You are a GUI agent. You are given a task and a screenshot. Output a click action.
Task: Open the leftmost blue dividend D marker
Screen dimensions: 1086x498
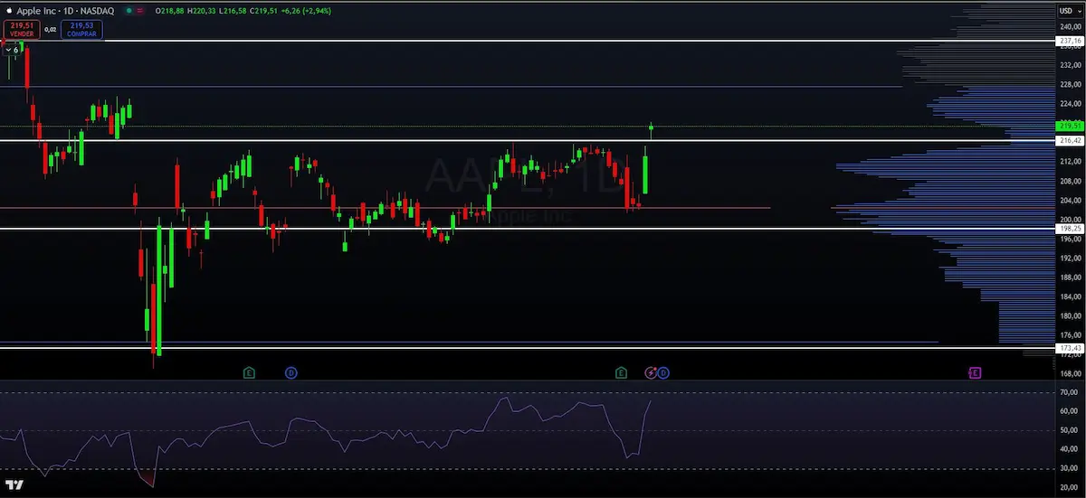pos(291,372)
